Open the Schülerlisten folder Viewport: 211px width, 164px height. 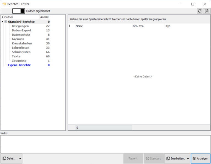pyautogui.click(x=21, y=52)
